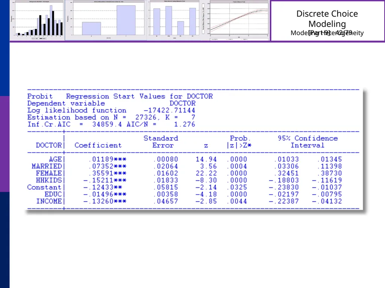Image resolution: width=385 pixels, height=288 pixels.
Task: Click FEMALE coefficient .35591***
Action: 107,173
